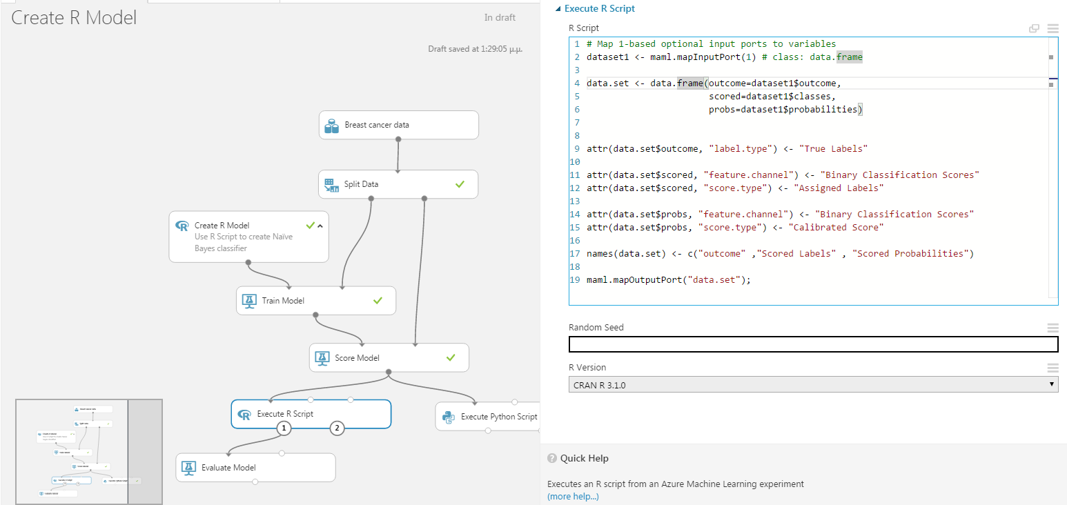Click code line 17 with names(data.set)
The image size is (1067, 505).
[x=780, y=253]
